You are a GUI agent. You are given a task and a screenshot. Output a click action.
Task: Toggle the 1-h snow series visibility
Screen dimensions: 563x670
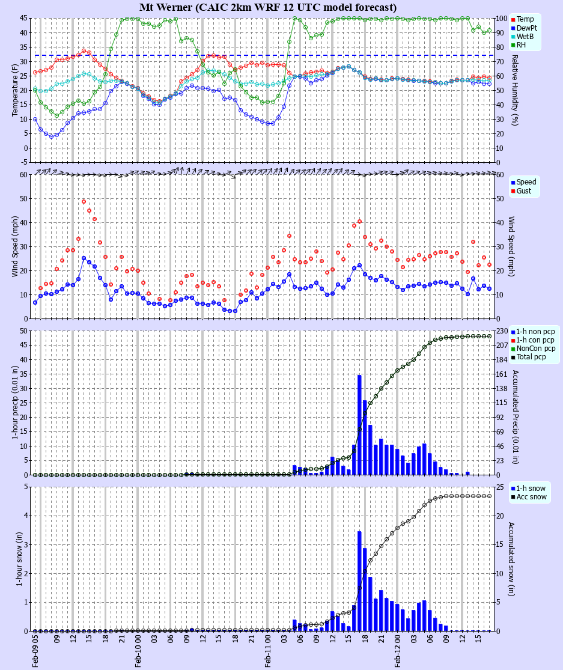pyautogui.click(x=513, y=488)
